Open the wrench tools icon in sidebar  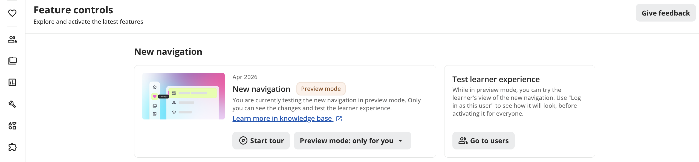(12, 104)
